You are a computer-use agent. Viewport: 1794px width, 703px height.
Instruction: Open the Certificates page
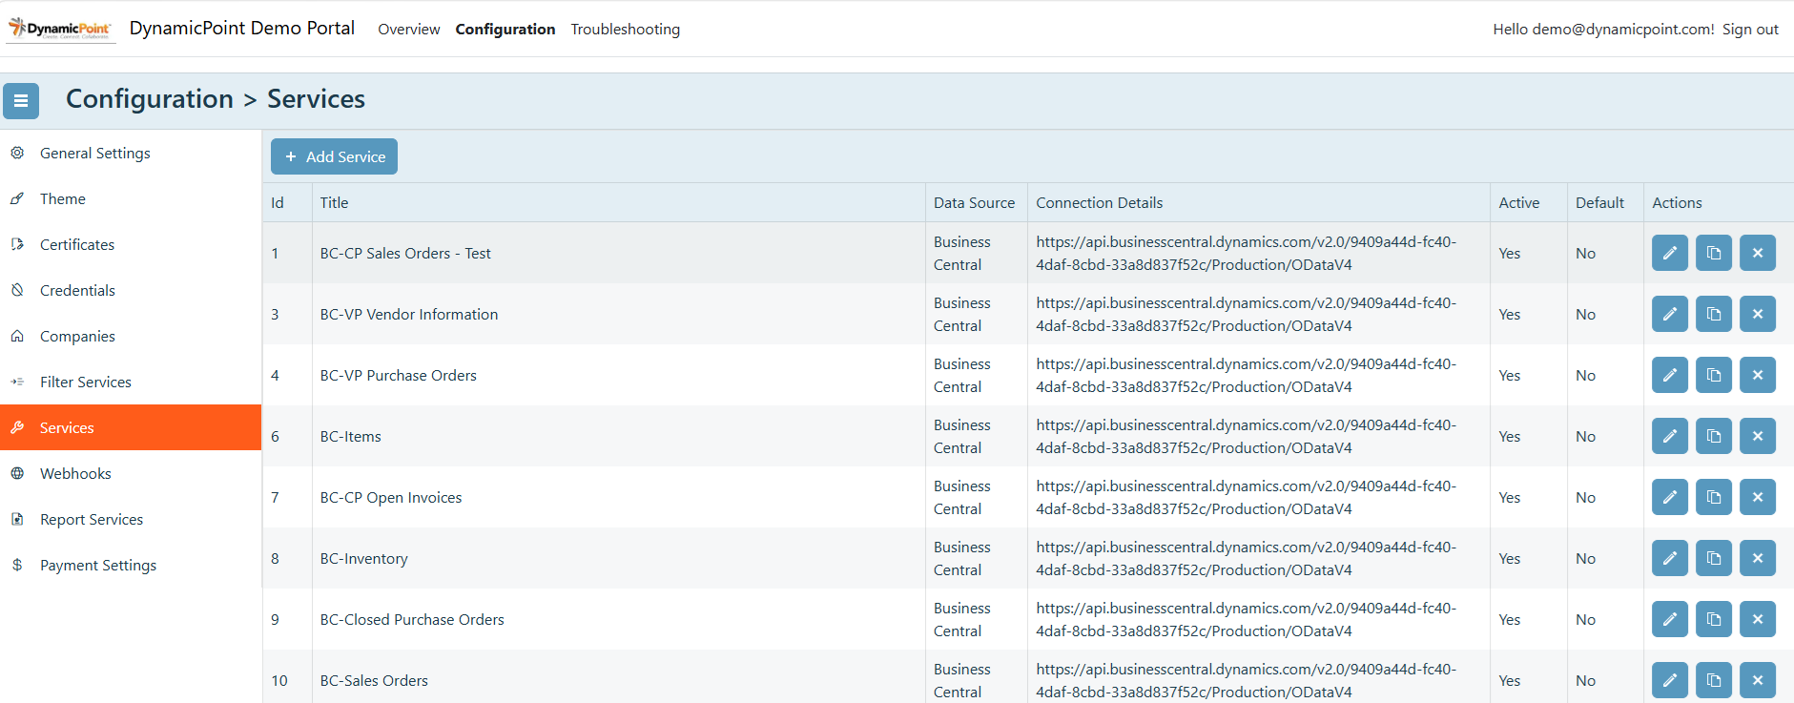(131, 244)
